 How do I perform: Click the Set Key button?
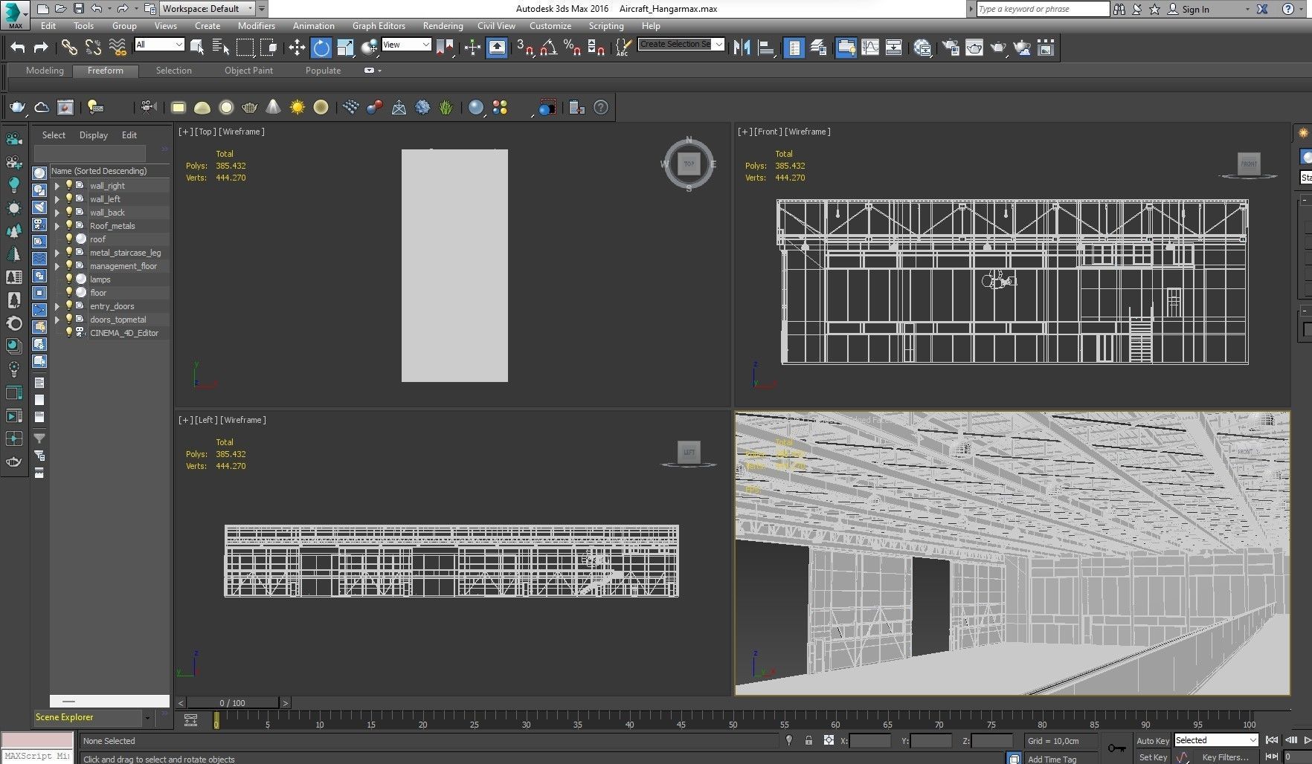(1152, 757)
